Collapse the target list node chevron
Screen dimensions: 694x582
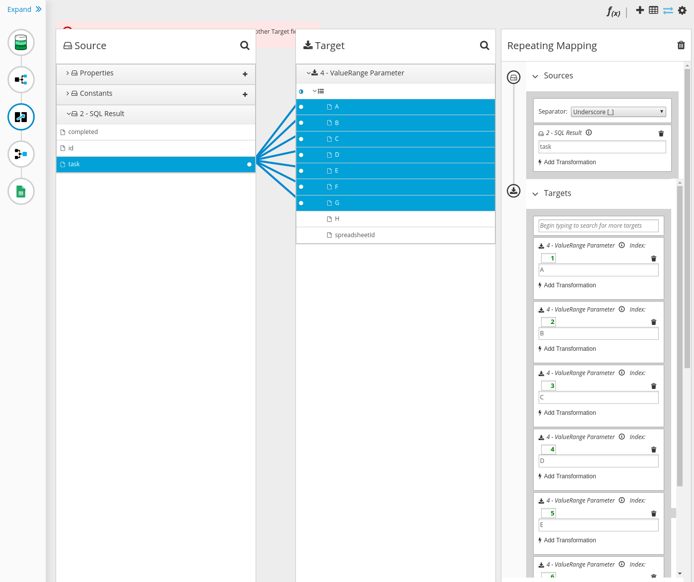point(314,91)
